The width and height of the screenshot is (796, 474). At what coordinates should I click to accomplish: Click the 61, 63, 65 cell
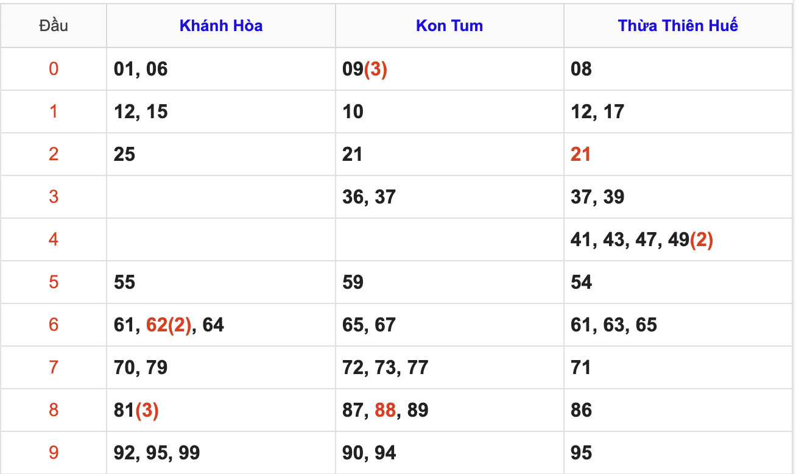click(x=613, y=325)
